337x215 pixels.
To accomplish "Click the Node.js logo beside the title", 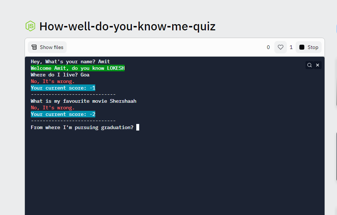I will [x=30, y=26].
